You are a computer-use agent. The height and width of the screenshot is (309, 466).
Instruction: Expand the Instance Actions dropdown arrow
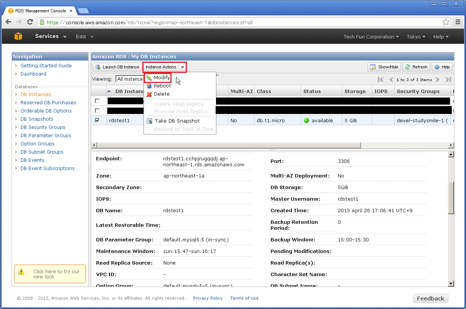click(x=182, y=67)
